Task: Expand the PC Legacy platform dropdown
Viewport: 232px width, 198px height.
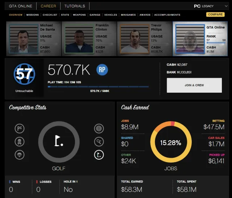Action: 211,6
